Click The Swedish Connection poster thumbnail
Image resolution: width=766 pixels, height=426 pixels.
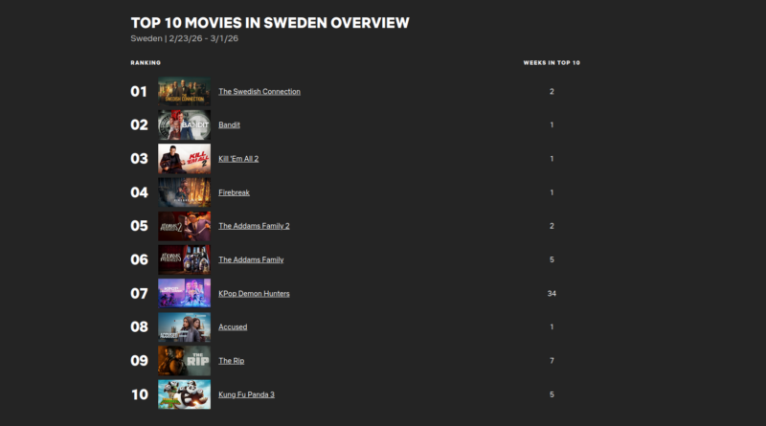(x=184, y=91)
